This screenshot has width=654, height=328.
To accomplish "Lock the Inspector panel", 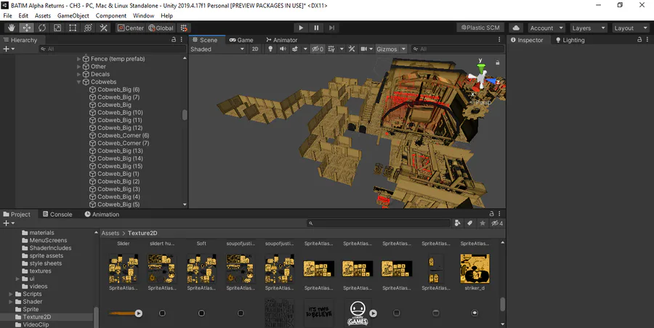I will pyautogui.click(x=639, y=40).
